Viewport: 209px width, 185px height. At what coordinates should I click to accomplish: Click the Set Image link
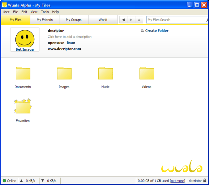[x=25, y=49]
